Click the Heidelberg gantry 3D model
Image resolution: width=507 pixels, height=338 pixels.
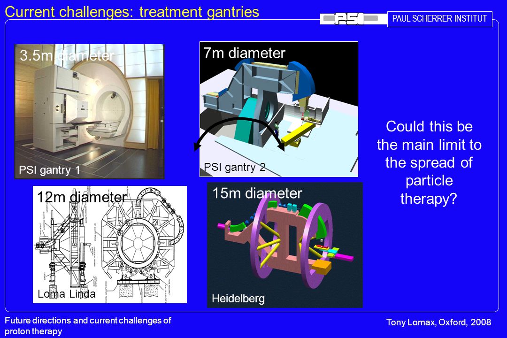click(x=285, y=245)
